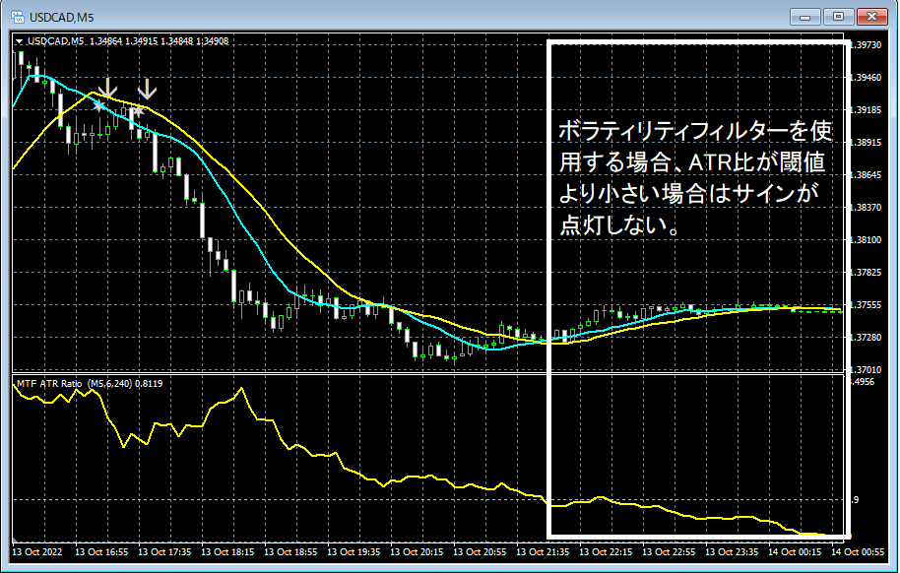
Task: Click the 14 Oct 00:15 time label
Action: (796, 552)
